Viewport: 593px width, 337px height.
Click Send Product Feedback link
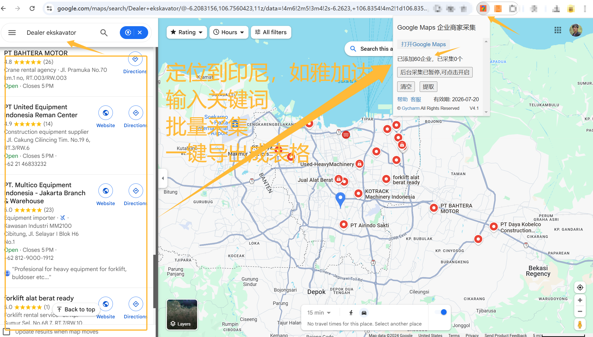(x=506, y=335)
